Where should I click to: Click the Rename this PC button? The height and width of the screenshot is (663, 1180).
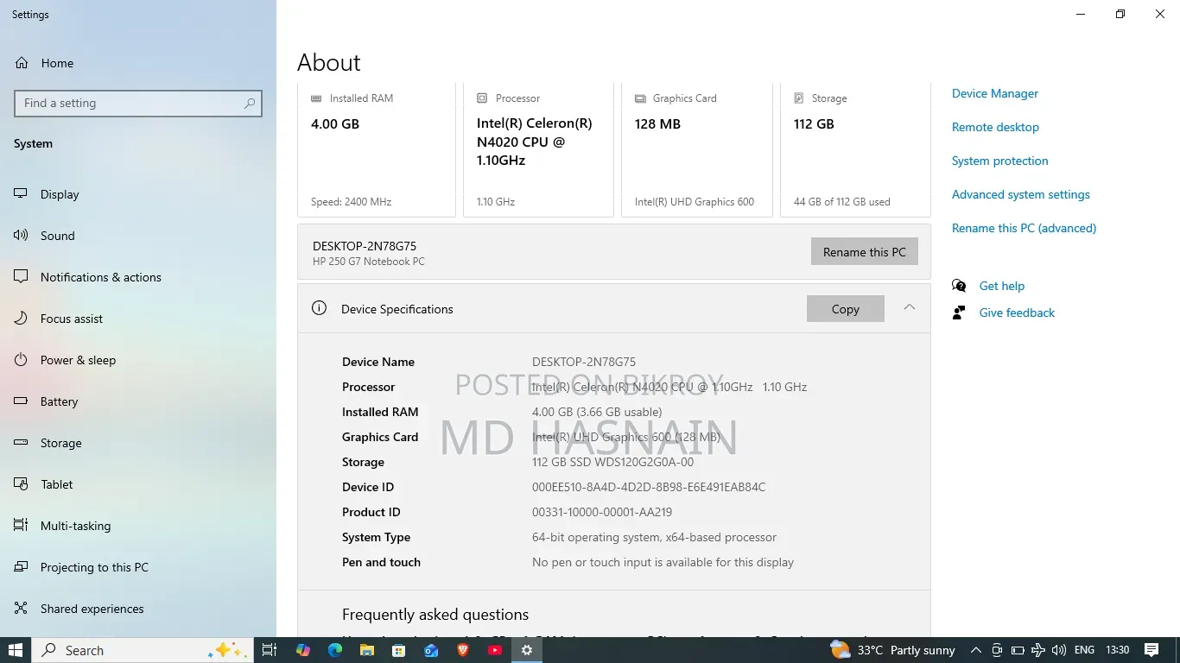pyautogui.click(x=864, y=252)
